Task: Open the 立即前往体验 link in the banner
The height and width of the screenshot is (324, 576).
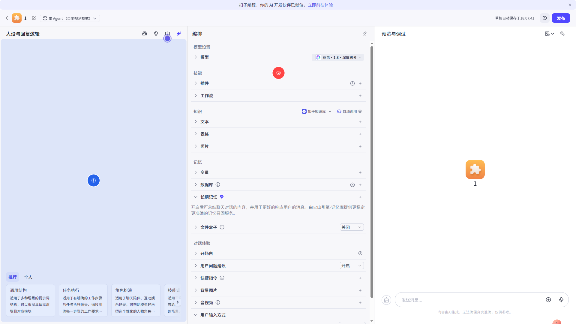Action: 320,5
